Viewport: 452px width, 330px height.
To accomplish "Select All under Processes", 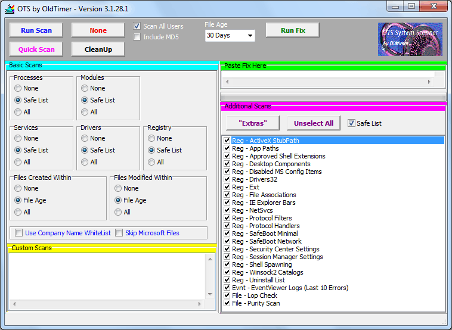I will click(x=18, y=112).
